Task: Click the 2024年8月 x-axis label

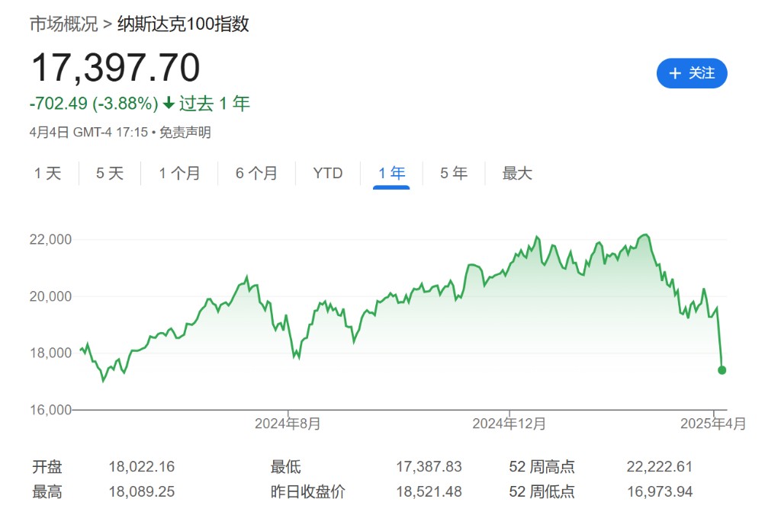Action: [288, 424]
